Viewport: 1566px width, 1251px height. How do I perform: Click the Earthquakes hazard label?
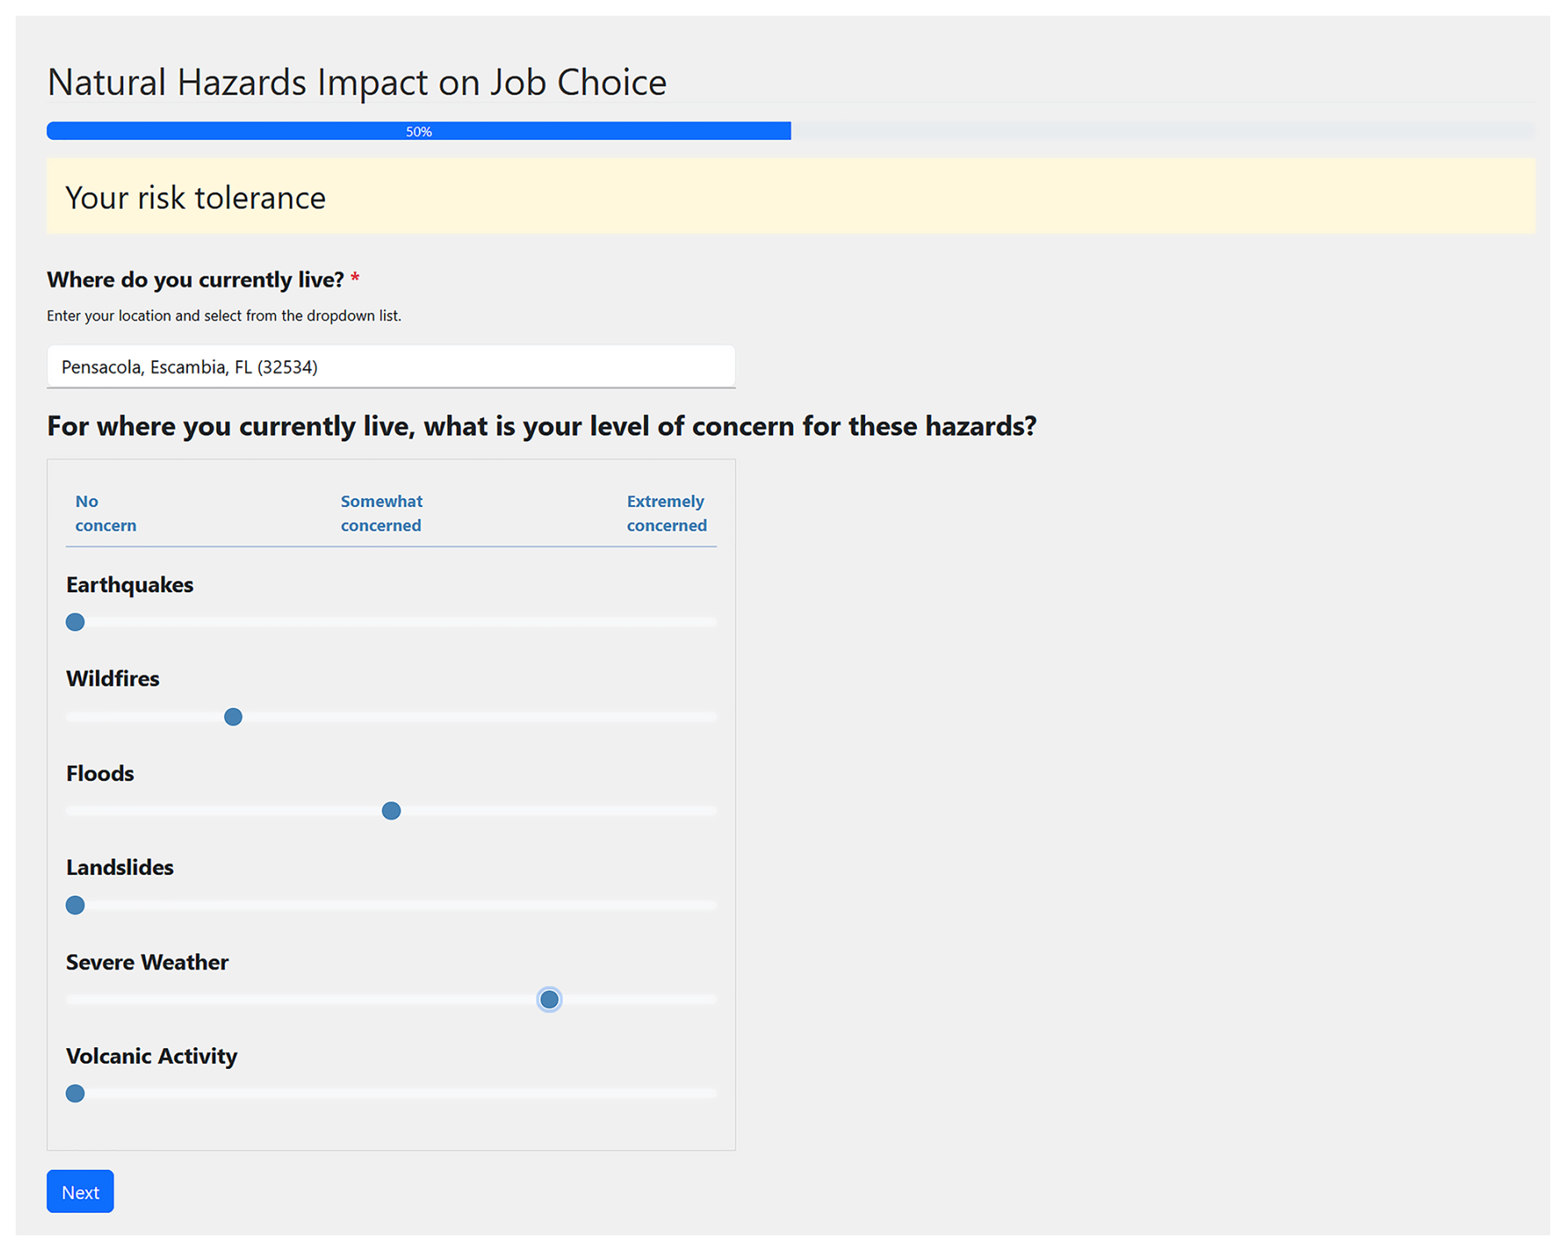(x=130, y=585)
